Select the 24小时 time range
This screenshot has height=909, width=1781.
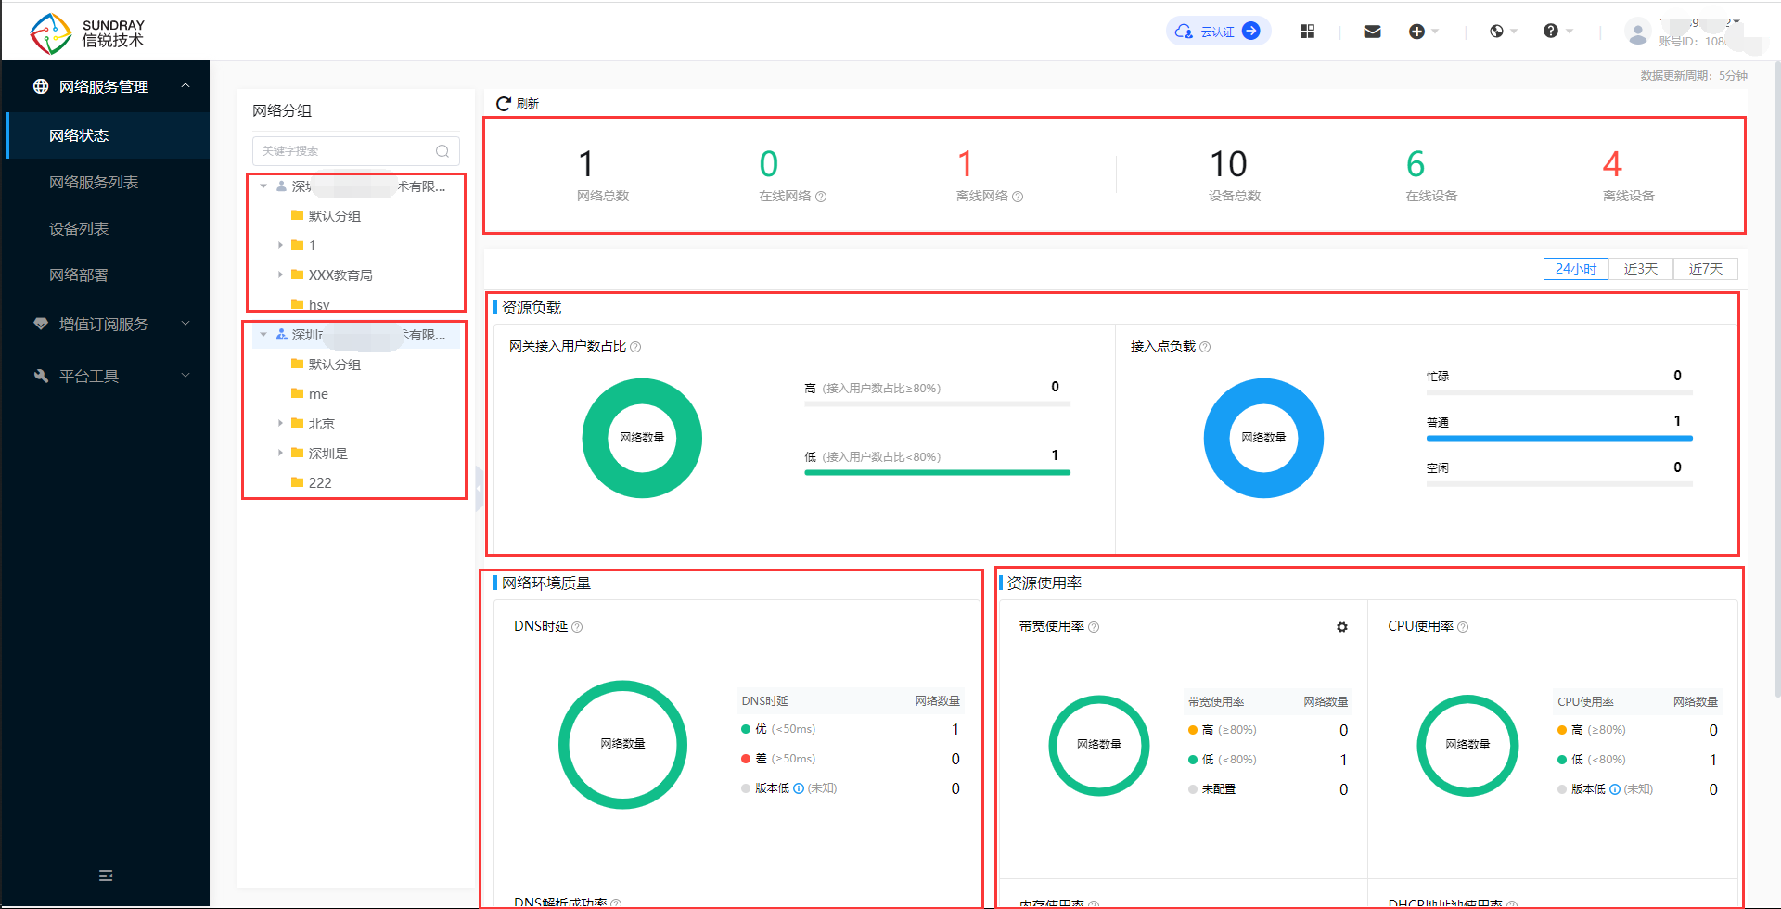pyautogui.click(x=1575, y=269)
